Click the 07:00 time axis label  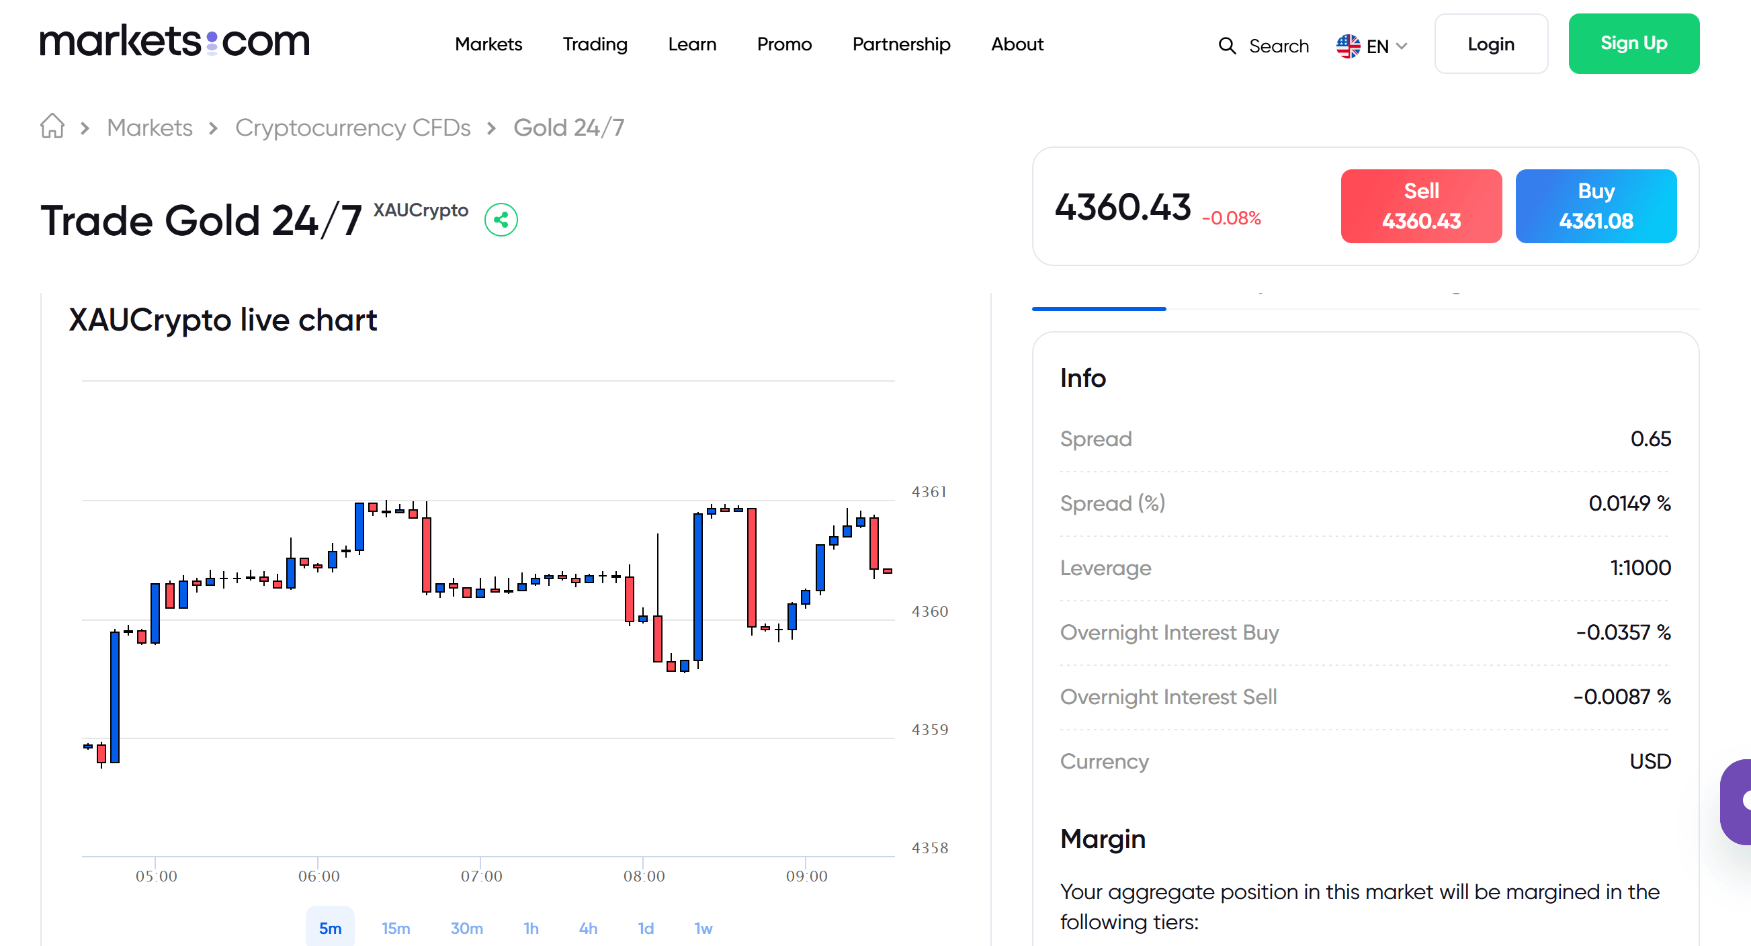coord(481,876)
